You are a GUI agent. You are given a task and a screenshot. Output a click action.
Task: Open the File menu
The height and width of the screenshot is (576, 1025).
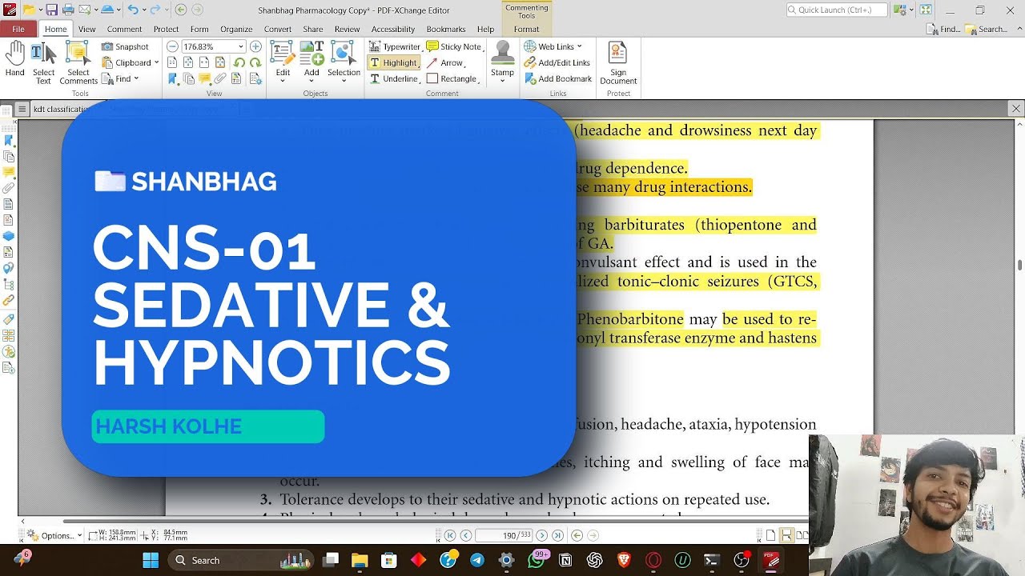[x=18, y=29]
